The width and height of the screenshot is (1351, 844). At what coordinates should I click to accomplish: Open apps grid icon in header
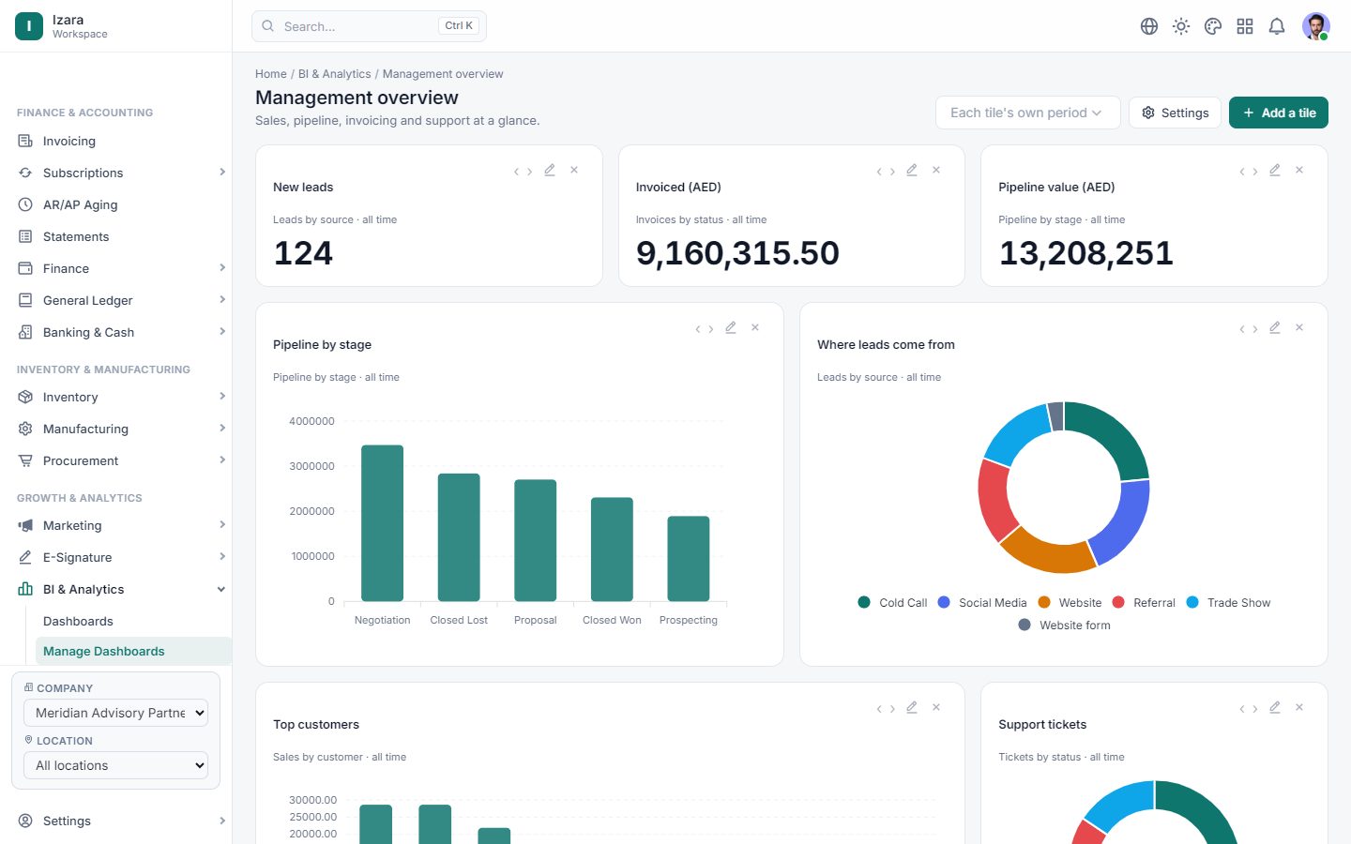(x=1245, y=26)
